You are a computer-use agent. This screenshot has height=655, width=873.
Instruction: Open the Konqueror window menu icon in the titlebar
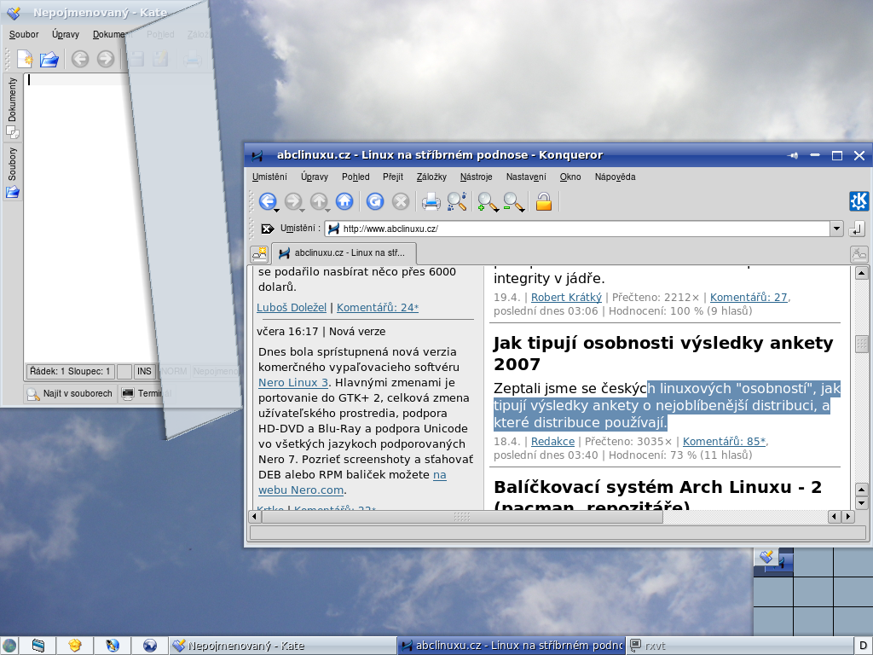257,155
